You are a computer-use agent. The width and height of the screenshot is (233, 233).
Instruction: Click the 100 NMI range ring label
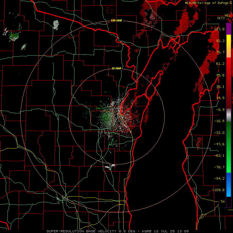click(116, 20)
